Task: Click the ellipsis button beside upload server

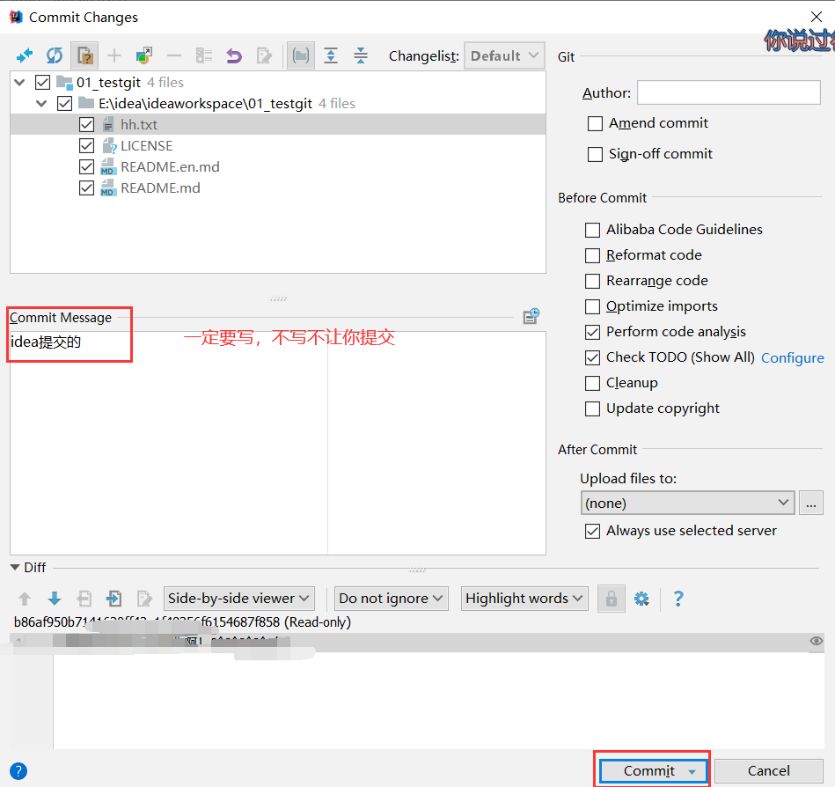Action: [x=811, y=503]
